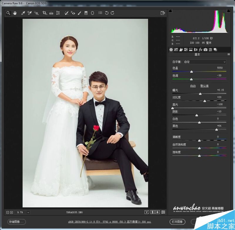Image resolution: width=235 pixels, height=230 pixels.
Task: Toggle shadow clipping warning
Action: (x=170, y=11)
